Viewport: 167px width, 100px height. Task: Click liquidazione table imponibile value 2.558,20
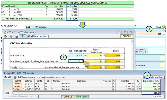59,15
